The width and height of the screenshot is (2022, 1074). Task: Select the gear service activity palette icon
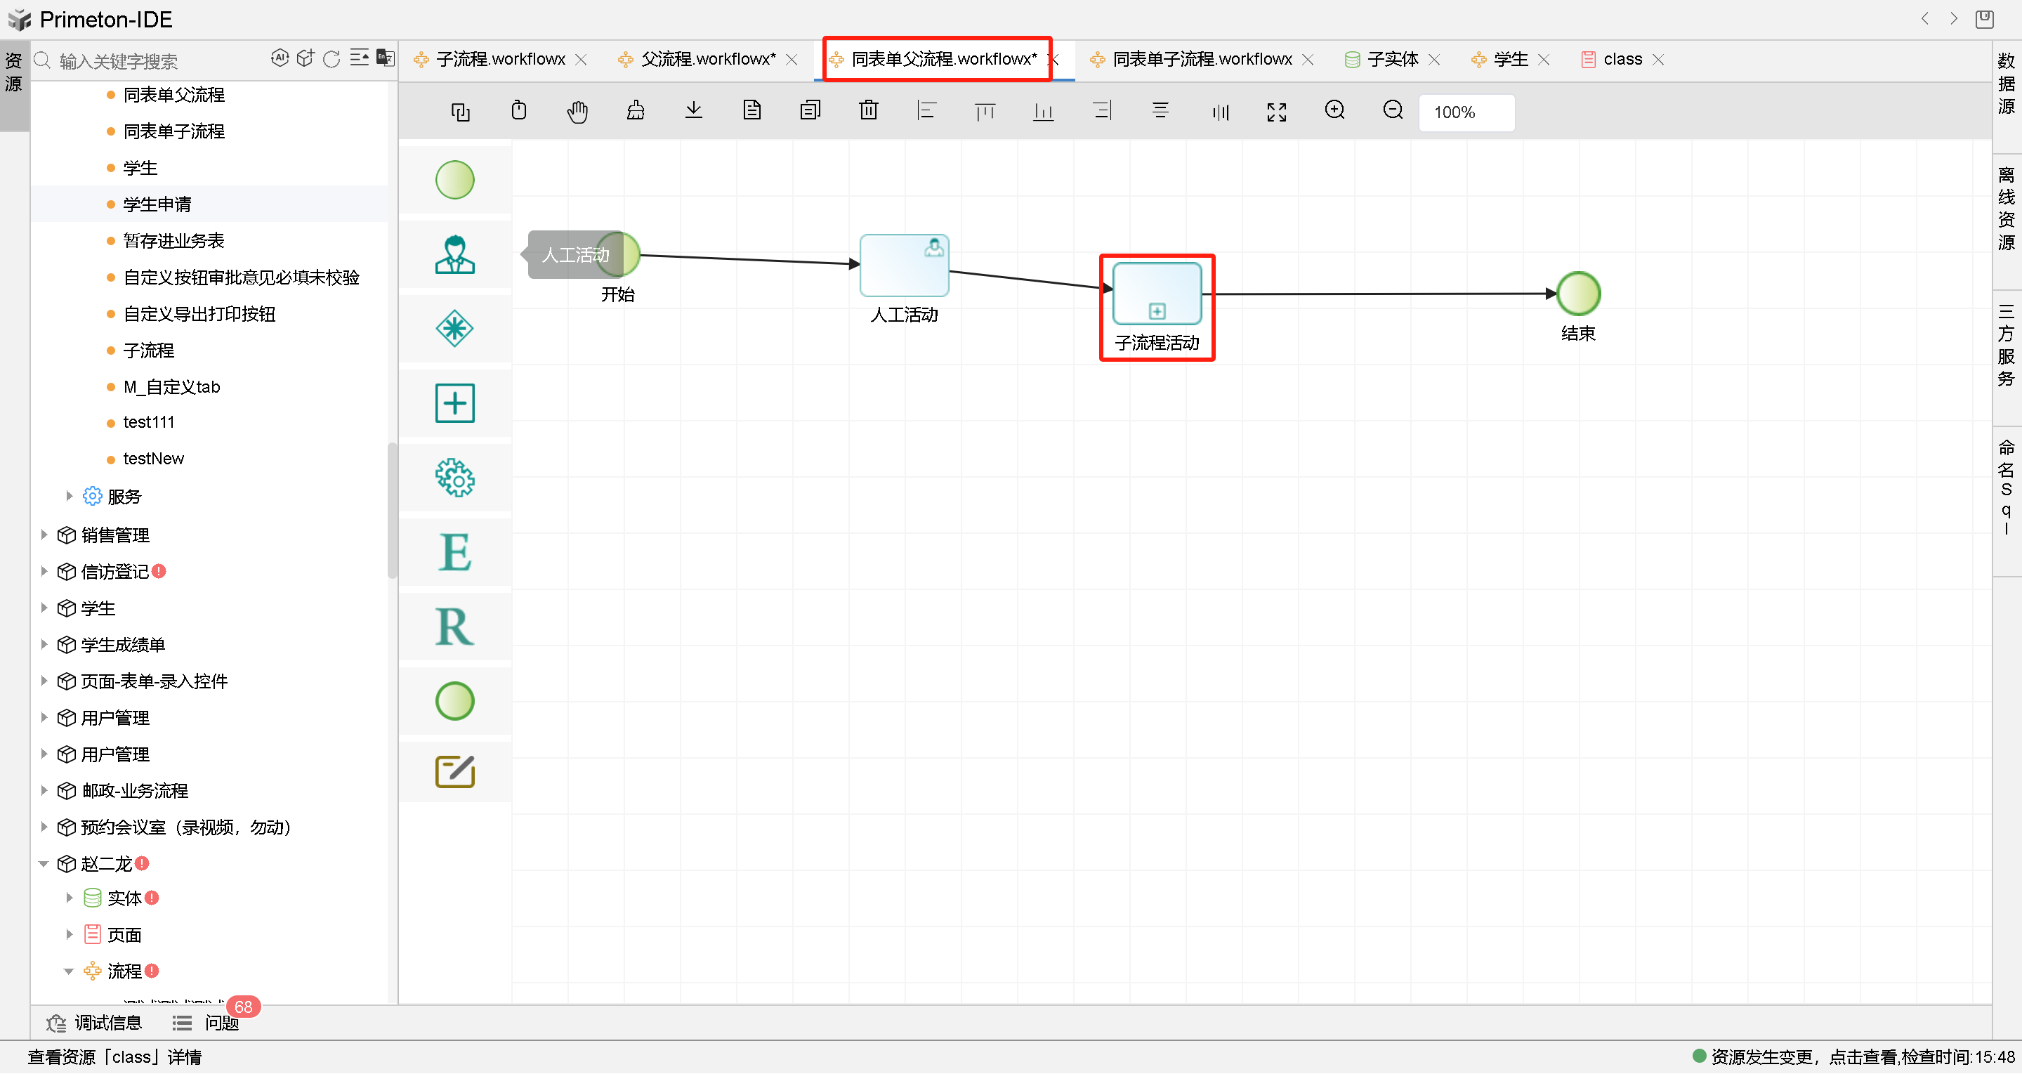point(454,478)
